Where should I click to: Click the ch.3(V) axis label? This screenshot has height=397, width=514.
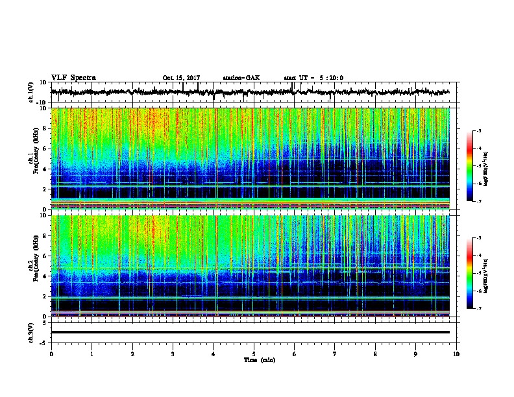pyautogui.click(x=31, y=333)
